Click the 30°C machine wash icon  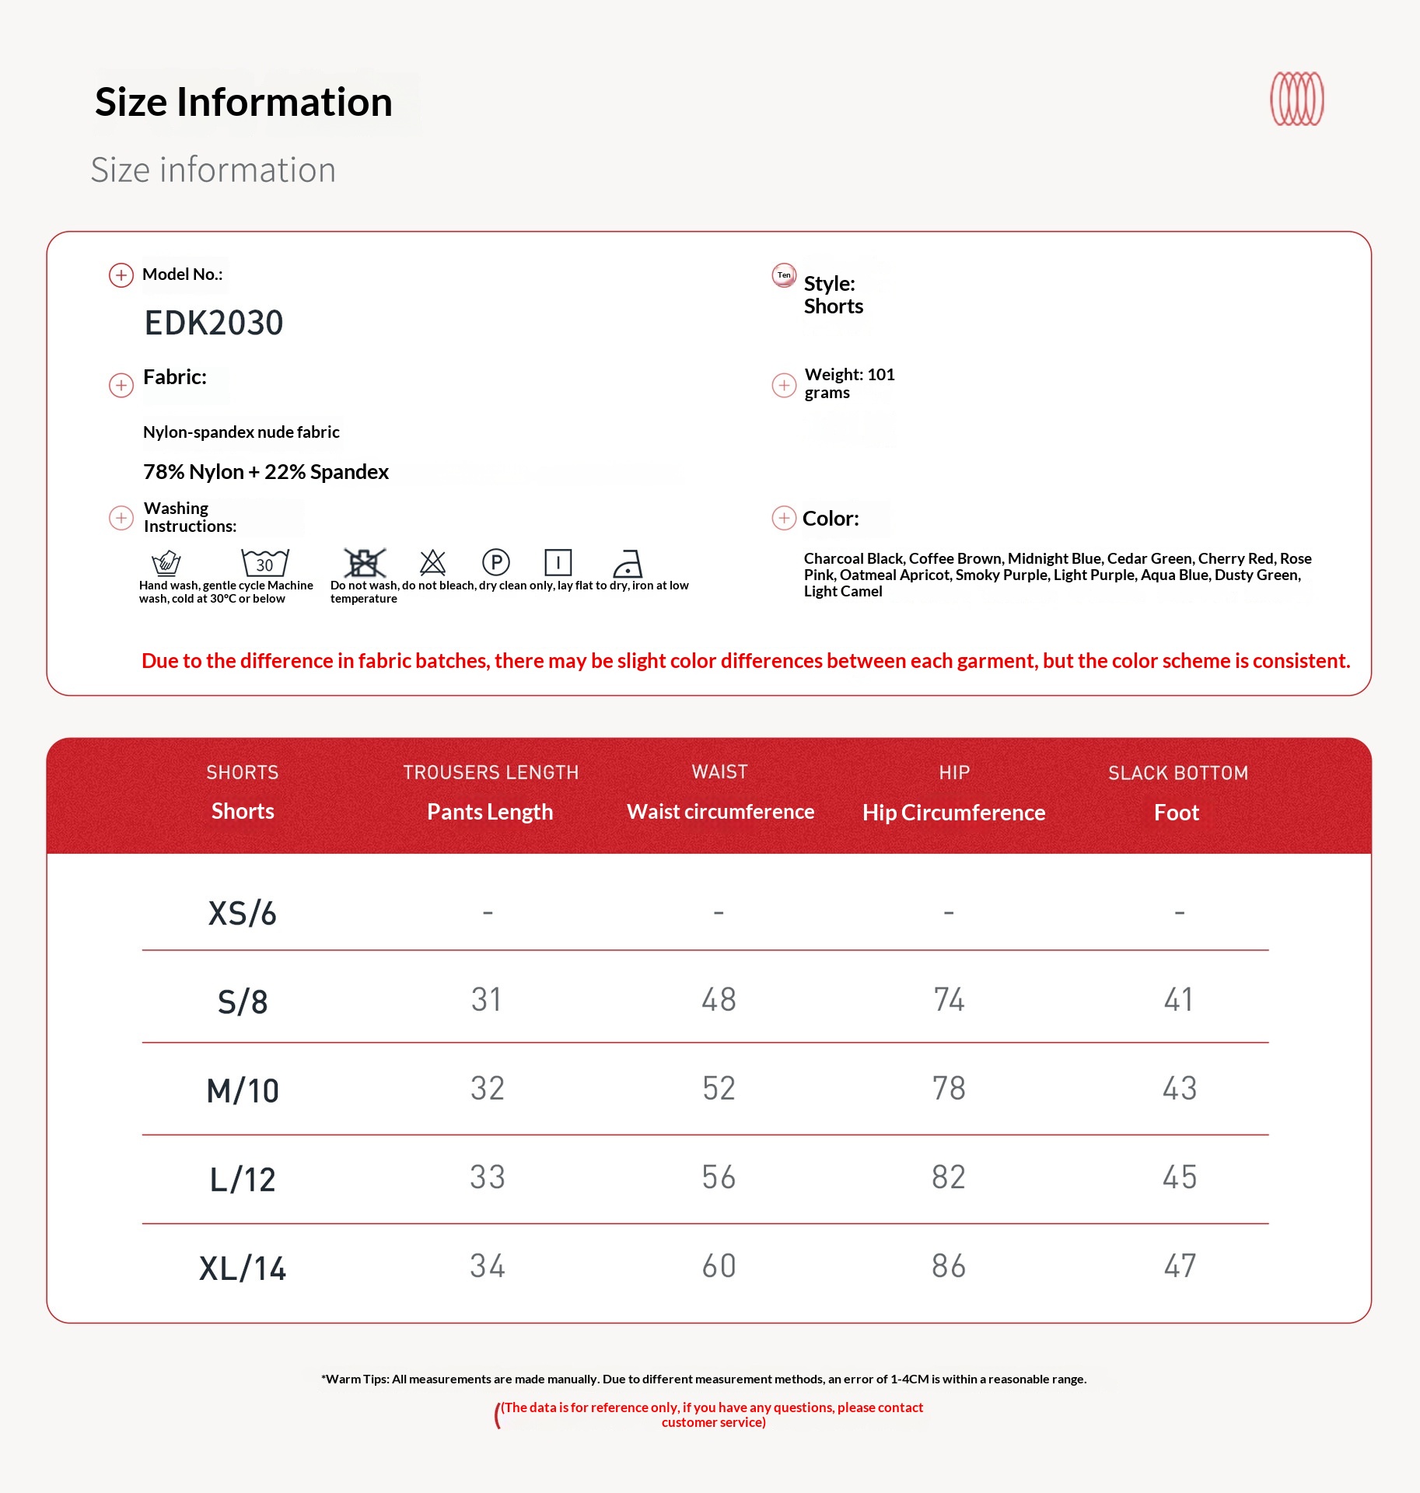(x=264, y=561)
